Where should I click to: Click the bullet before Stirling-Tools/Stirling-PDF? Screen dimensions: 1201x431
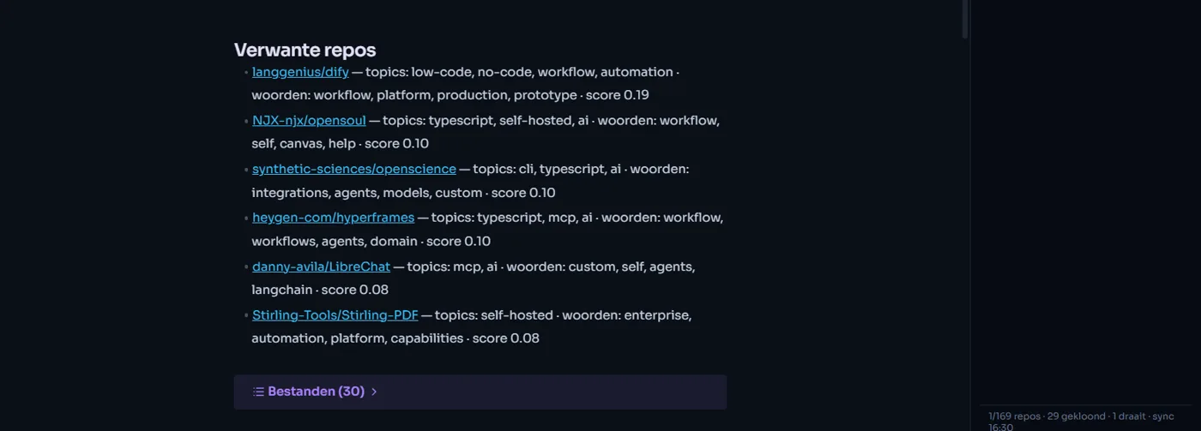[x=246, y=316]
